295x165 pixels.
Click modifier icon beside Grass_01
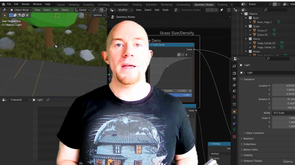point(274,30)
